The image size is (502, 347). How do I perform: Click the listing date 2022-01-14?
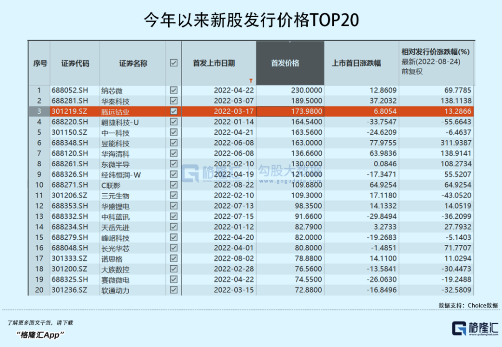tap(234, 122)
